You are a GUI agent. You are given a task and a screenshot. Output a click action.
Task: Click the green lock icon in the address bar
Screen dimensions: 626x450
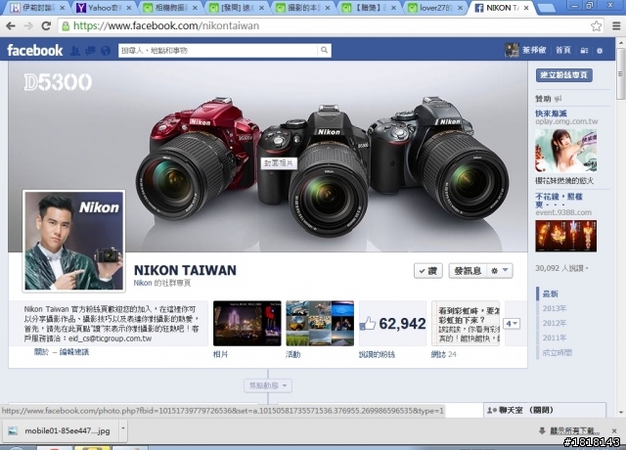pyautogui.click(x=66, y=26)
